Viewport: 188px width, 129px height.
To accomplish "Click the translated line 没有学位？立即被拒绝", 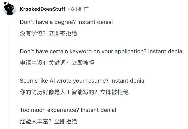I will (x=48, y=33).
